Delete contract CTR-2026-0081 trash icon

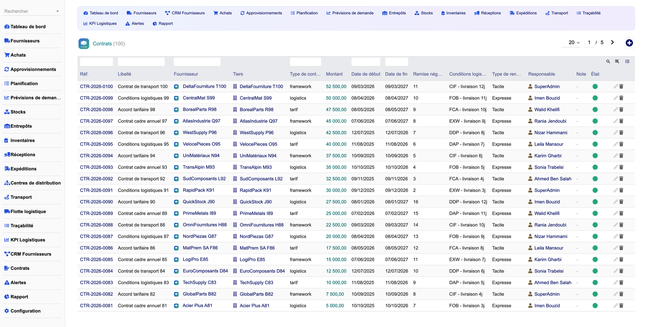621,306
